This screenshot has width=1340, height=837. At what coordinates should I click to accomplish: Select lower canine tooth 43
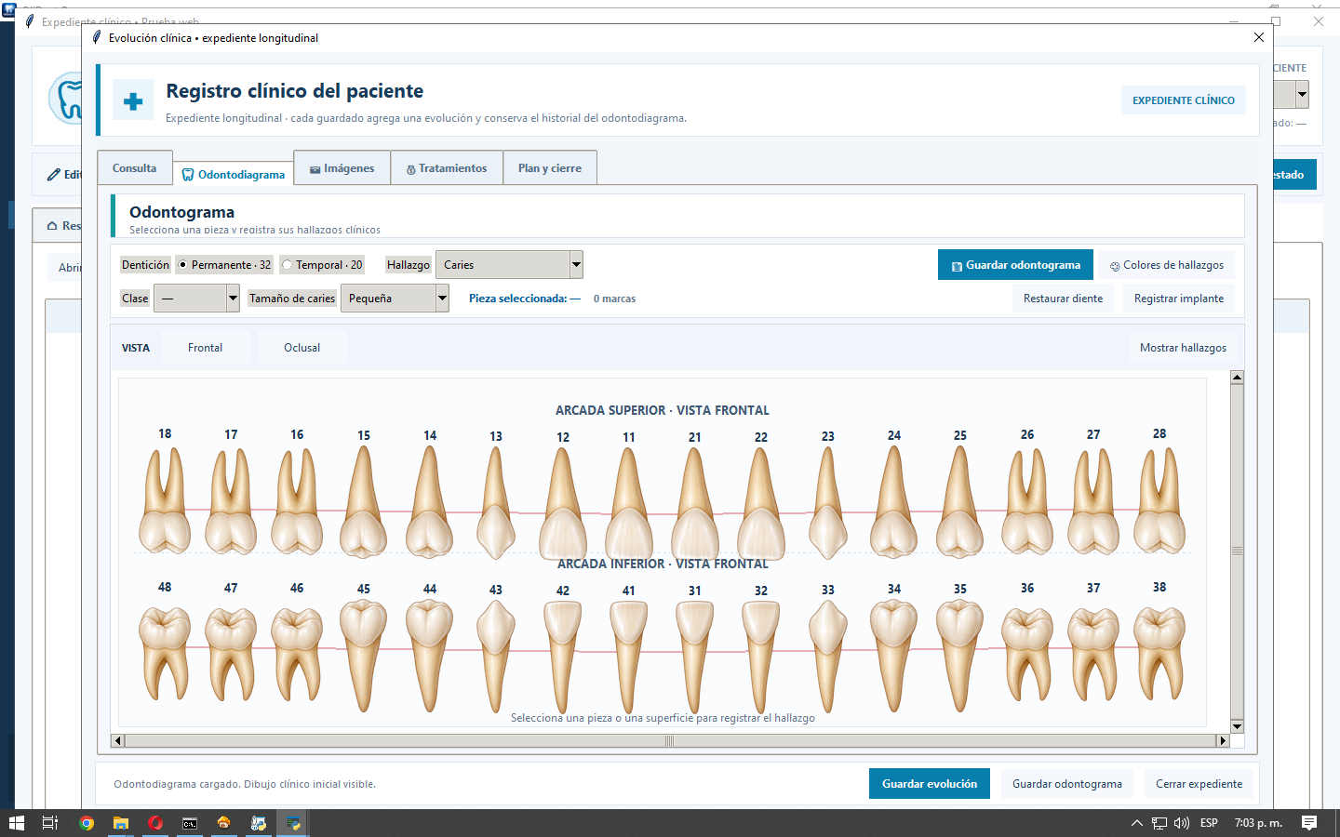[x=496, y=657]
